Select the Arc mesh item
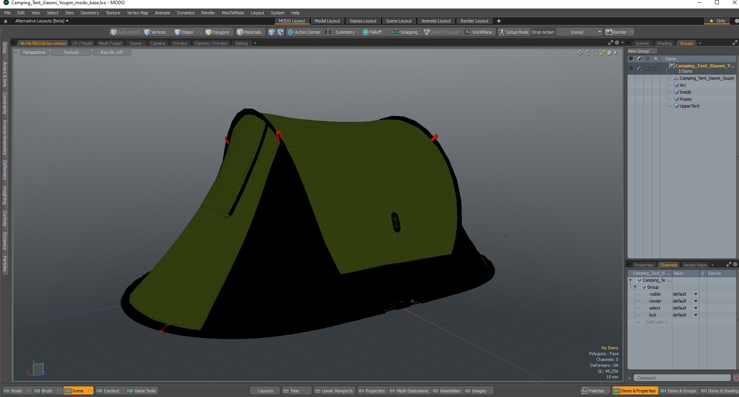This screenshot has width=739, height=397. pos(683,85)
